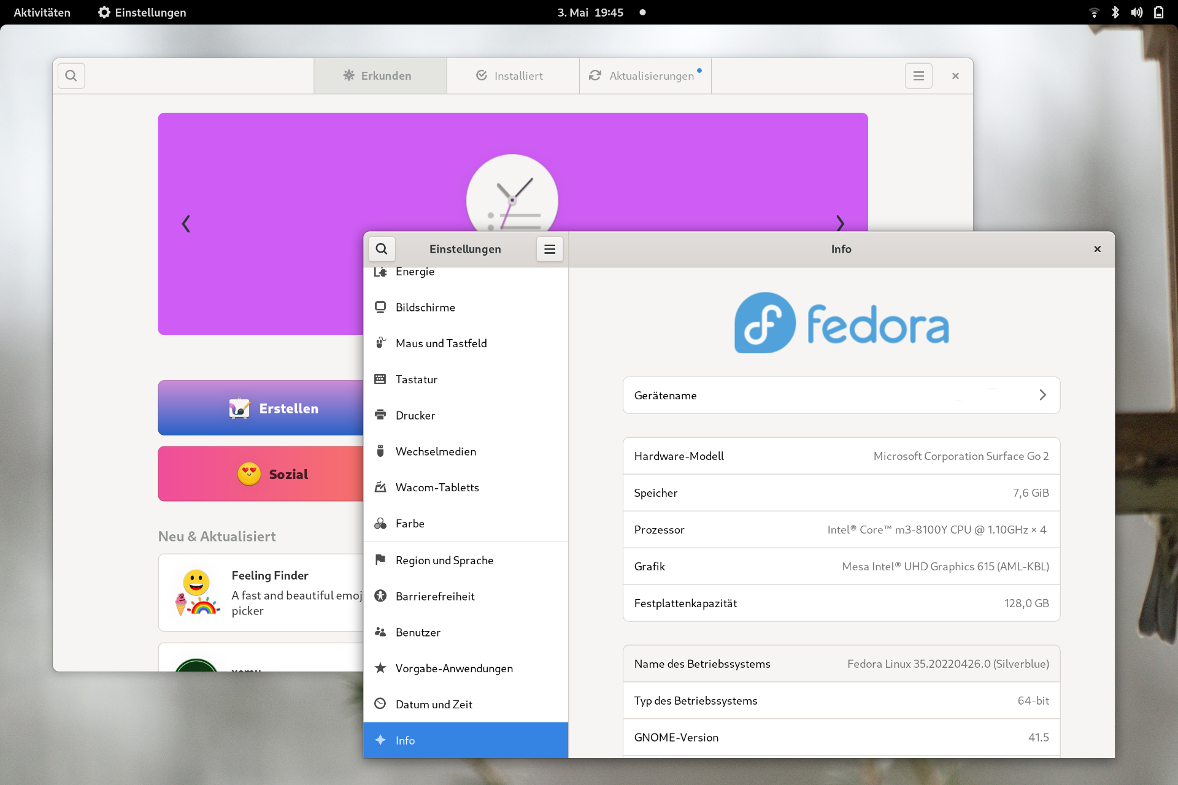The width and height of the screenshot is (1178, 785).
Task: Go to previous banner in carousel
Action: click(x=186, y=224)
